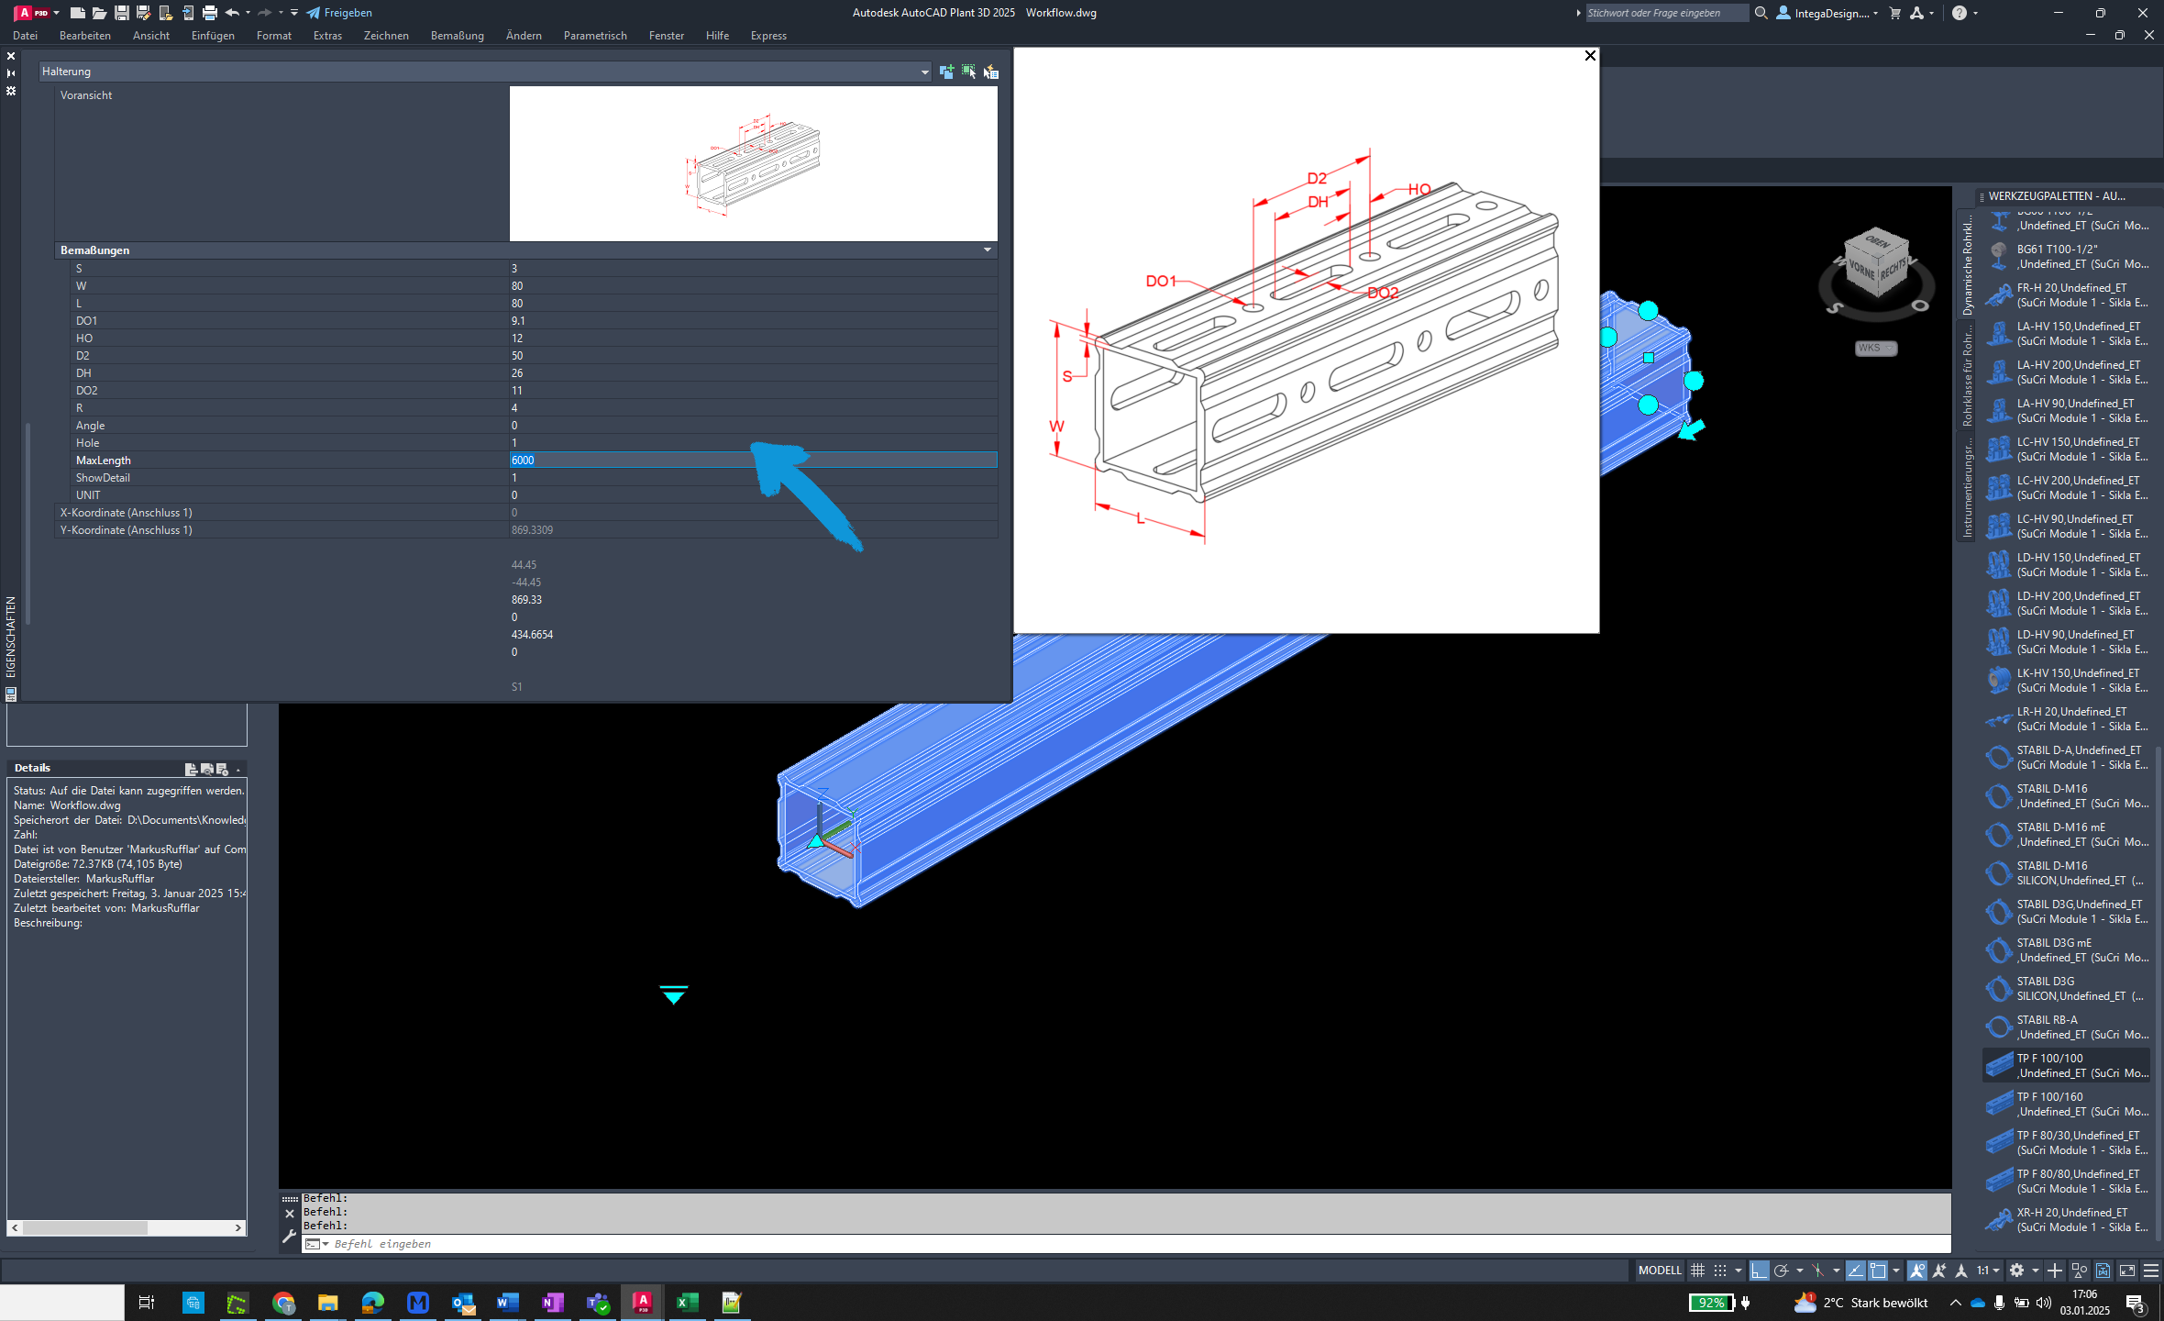This screenshot has height=1321, width=2164.
Task: Click the help question mark icon
Action: [x=1960, y=13]
